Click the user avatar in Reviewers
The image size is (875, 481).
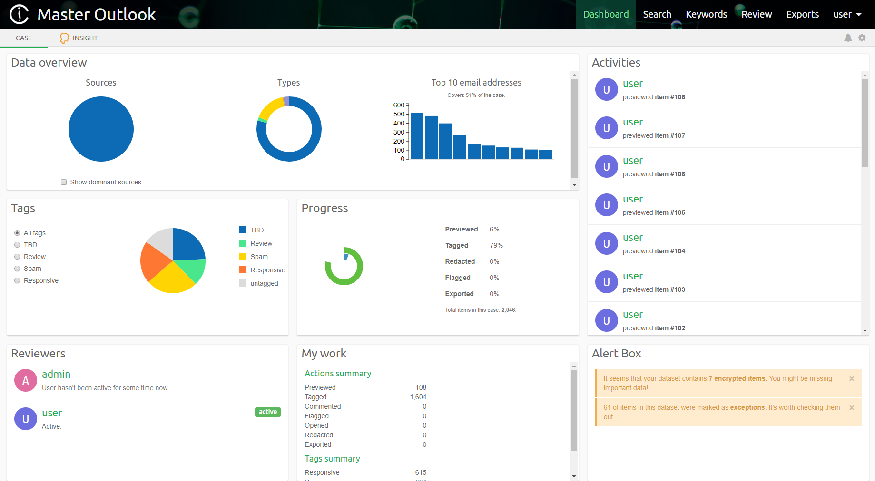(x=26, y=419)
